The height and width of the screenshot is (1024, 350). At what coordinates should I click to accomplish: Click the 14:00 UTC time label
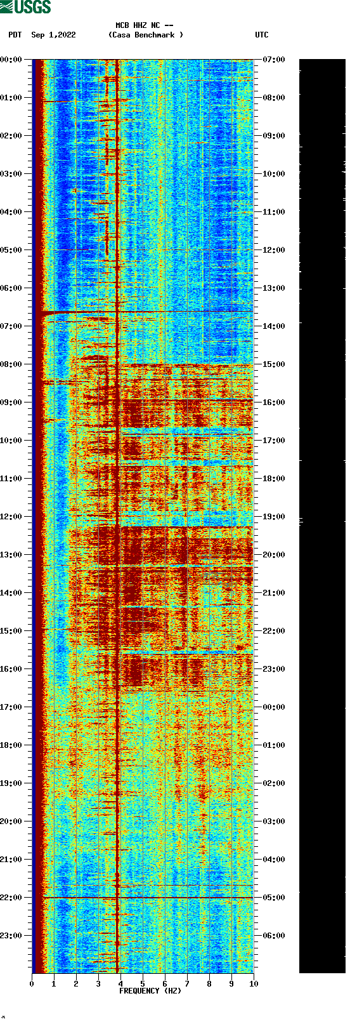(x=274, y=326)
